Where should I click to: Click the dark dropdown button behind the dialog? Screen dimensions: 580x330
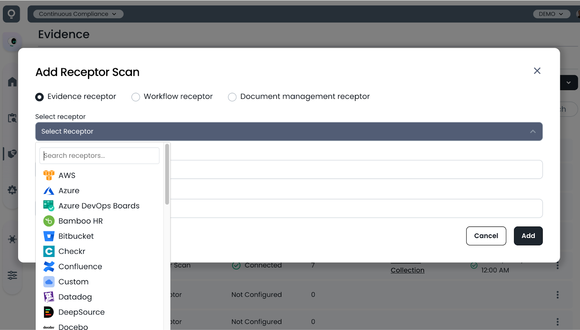pyautogui.click(x=568, y=82)
